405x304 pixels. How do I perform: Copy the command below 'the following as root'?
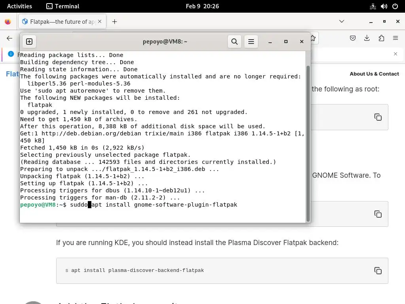(378, 117)
